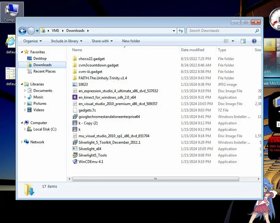Viewport: 280px width, 223px height.
Task: Select en_visual_studio_2010_premium disc image icon
Action: click(75, 104)
